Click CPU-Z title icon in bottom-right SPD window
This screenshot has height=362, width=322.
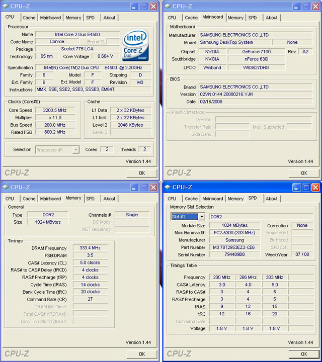point(168,187)
